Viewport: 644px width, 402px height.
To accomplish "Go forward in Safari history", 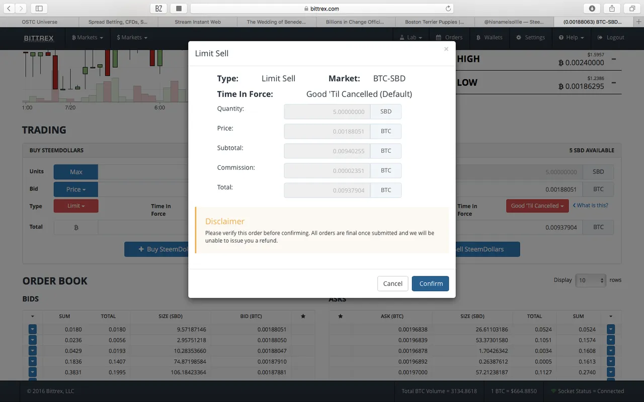I will tap(21, 9).
